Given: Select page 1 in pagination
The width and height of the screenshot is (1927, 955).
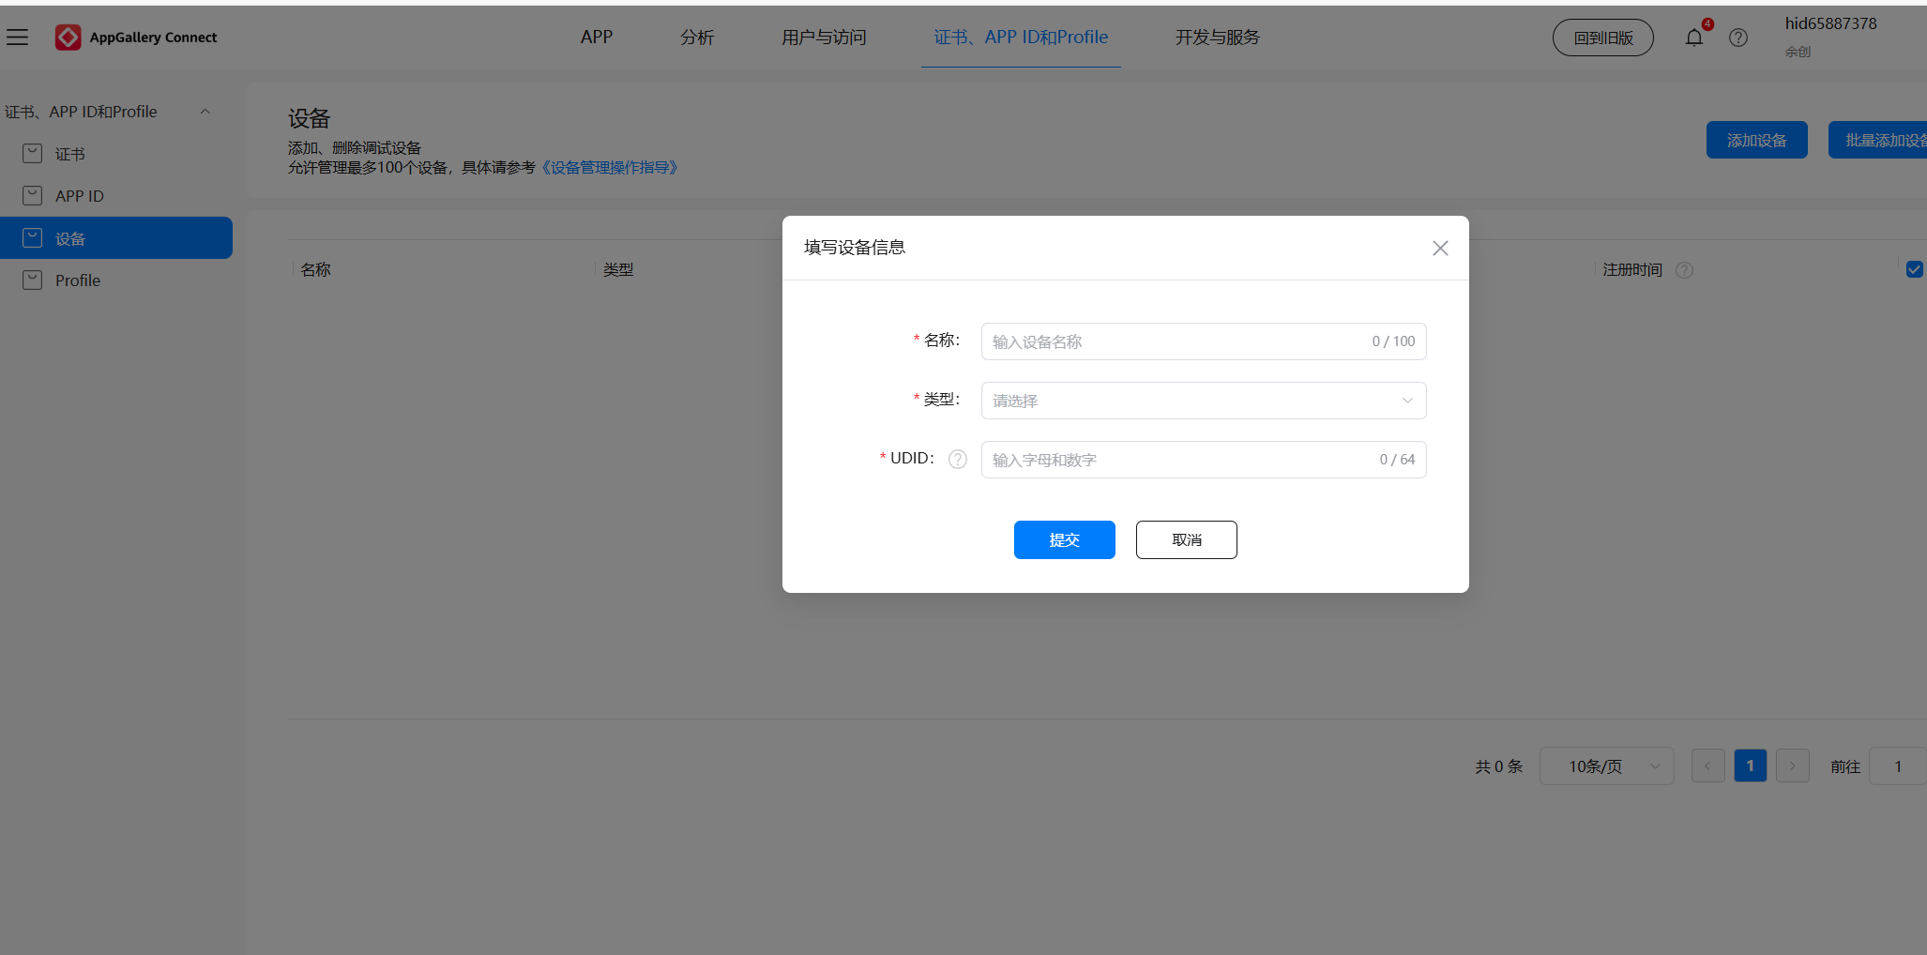Looking at the screenshot, I should click(1751, 766).
